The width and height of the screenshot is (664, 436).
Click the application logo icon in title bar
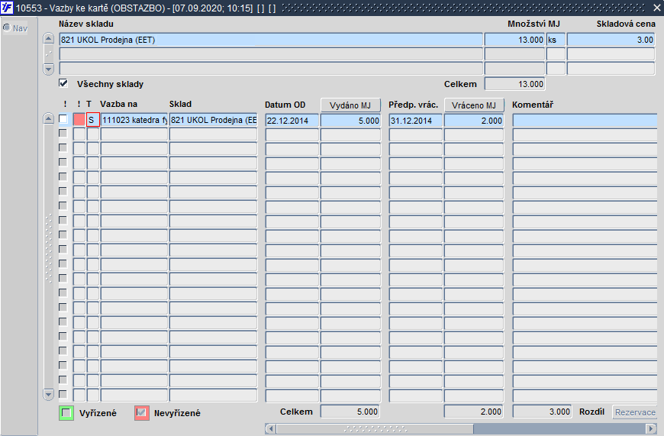7,8
